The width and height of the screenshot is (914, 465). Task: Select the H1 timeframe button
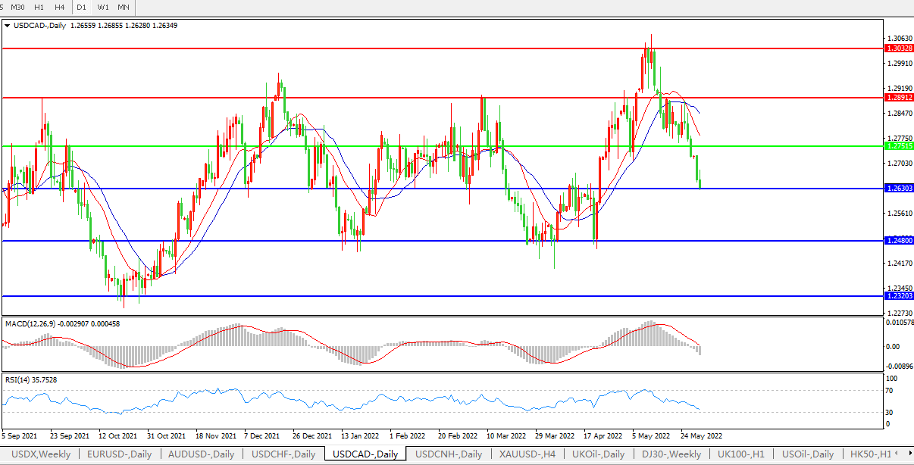[x=39, y=7]
